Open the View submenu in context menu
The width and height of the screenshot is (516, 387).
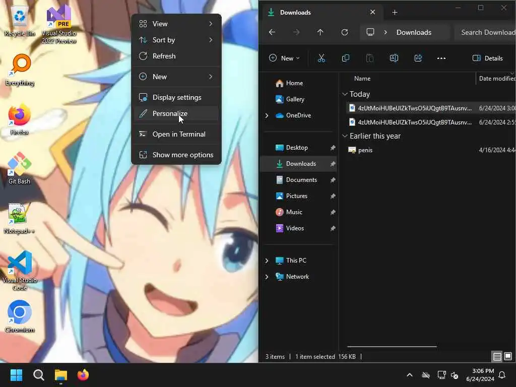(x=176, y=24)
